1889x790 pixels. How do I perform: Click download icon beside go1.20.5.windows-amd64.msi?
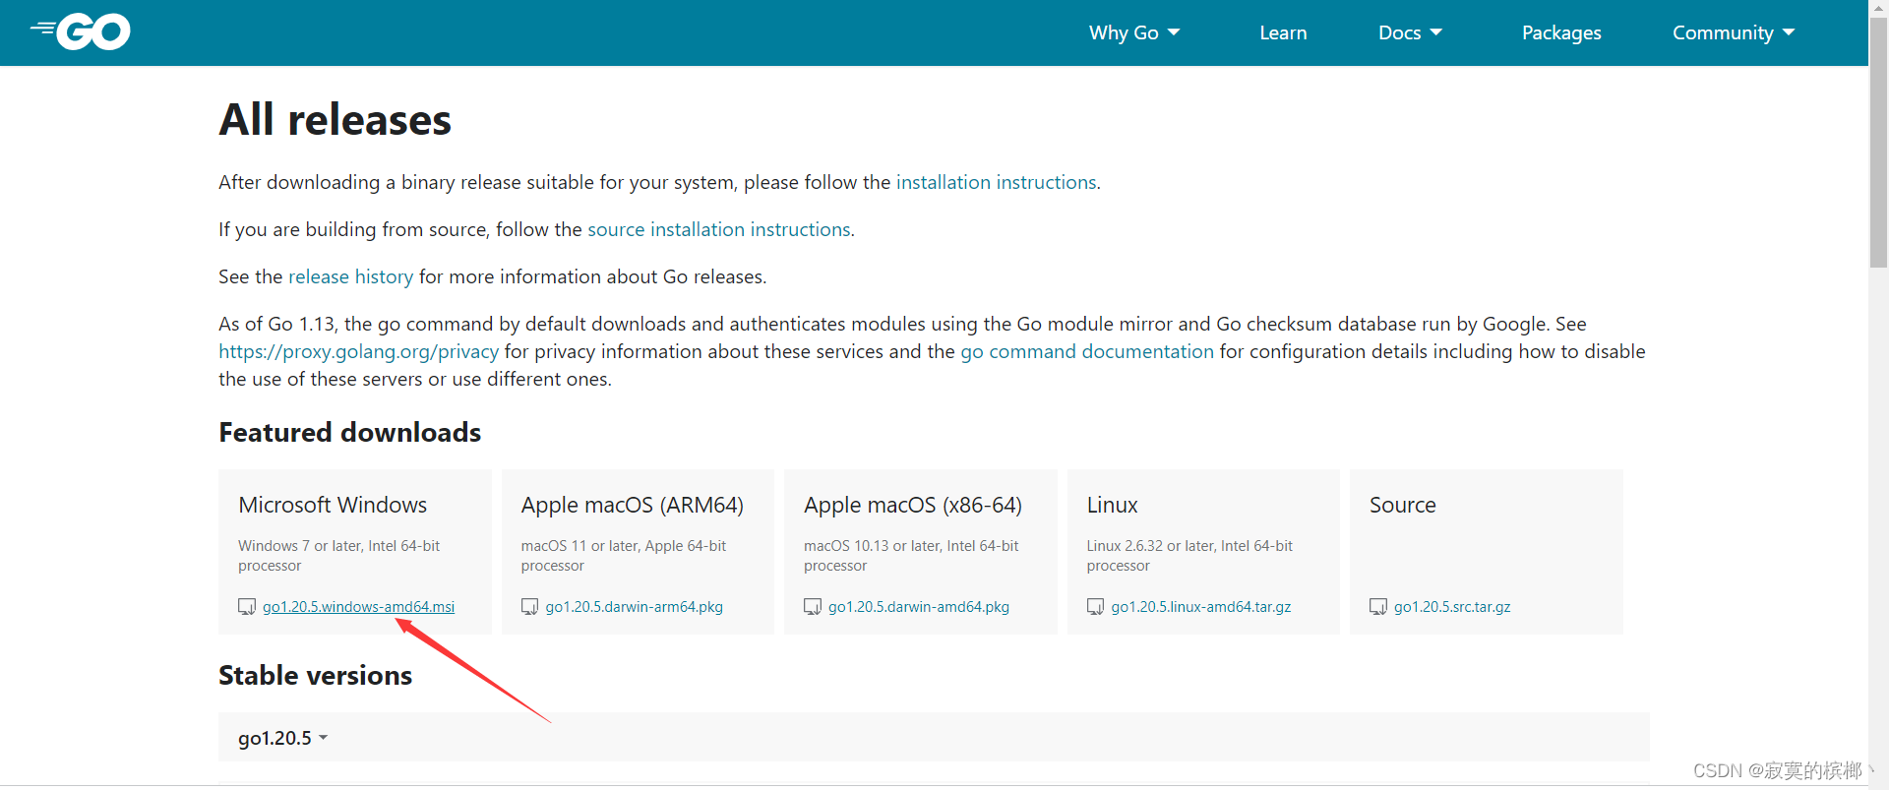click(x=247, y=607)
